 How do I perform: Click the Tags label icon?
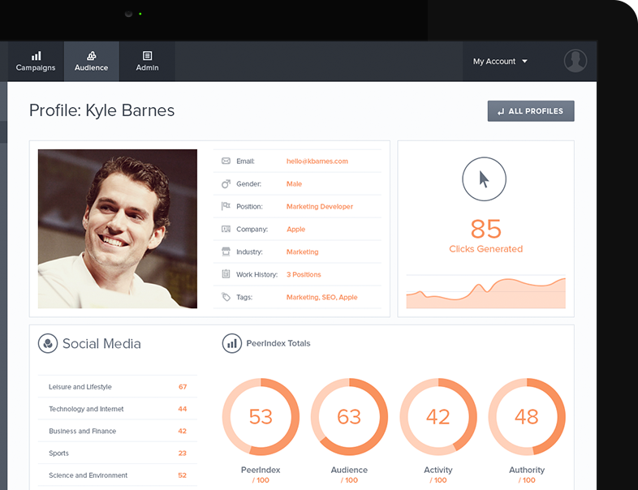226,297
